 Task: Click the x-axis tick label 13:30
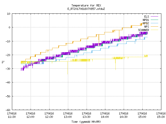86,117
